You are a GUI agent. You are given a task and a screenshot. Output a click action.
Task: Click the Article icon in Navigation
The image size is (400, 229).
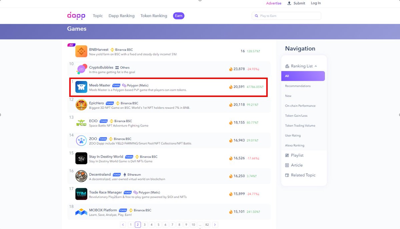[x=287, y=165]
